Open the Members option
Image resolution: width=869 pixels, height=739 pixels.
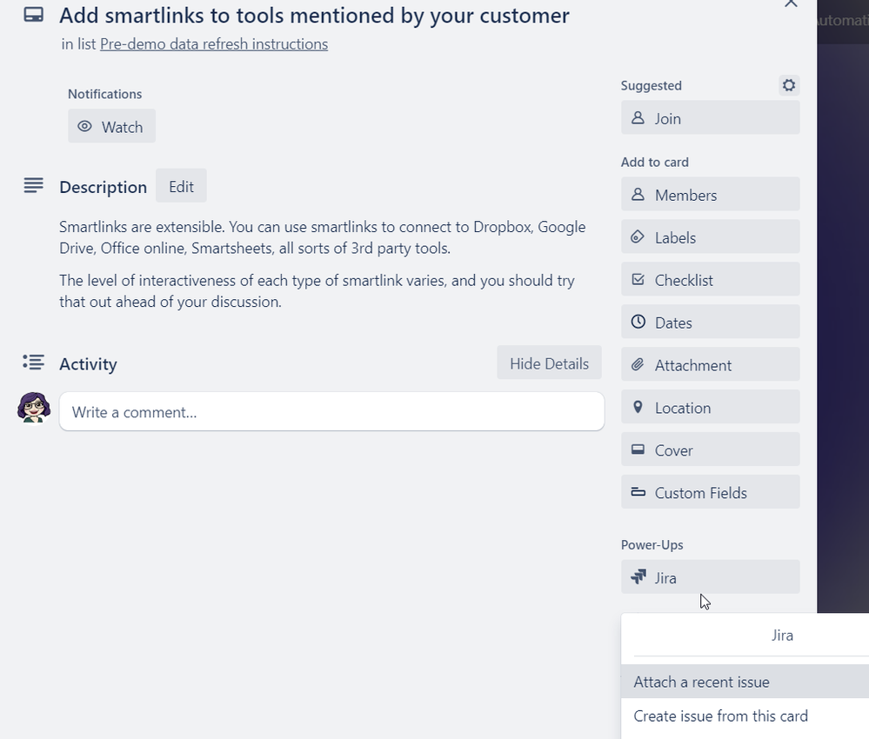coord(710,195)
